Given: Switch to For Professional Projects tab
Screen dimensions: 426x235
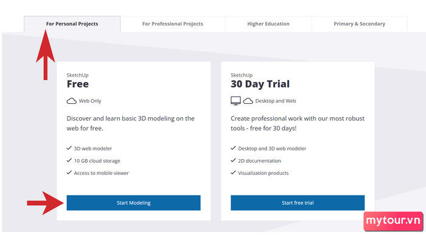Looking at the screenshot, I should 172,24.
